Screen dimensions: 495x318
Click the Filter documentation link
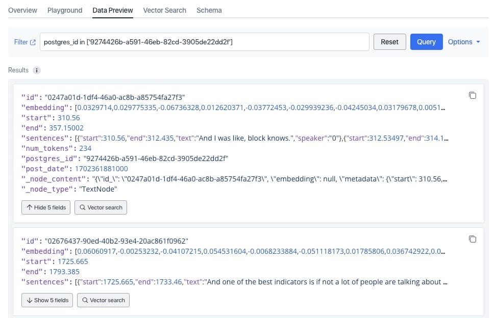pos(25,42)
